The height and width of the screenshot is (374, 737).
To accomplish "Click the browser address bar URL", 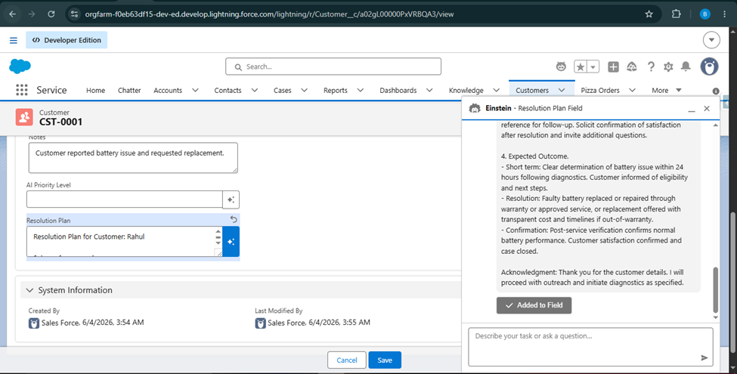I will point(269,14).
